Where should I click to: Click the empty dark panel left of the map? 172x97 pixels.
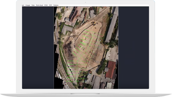coord(38,48)
